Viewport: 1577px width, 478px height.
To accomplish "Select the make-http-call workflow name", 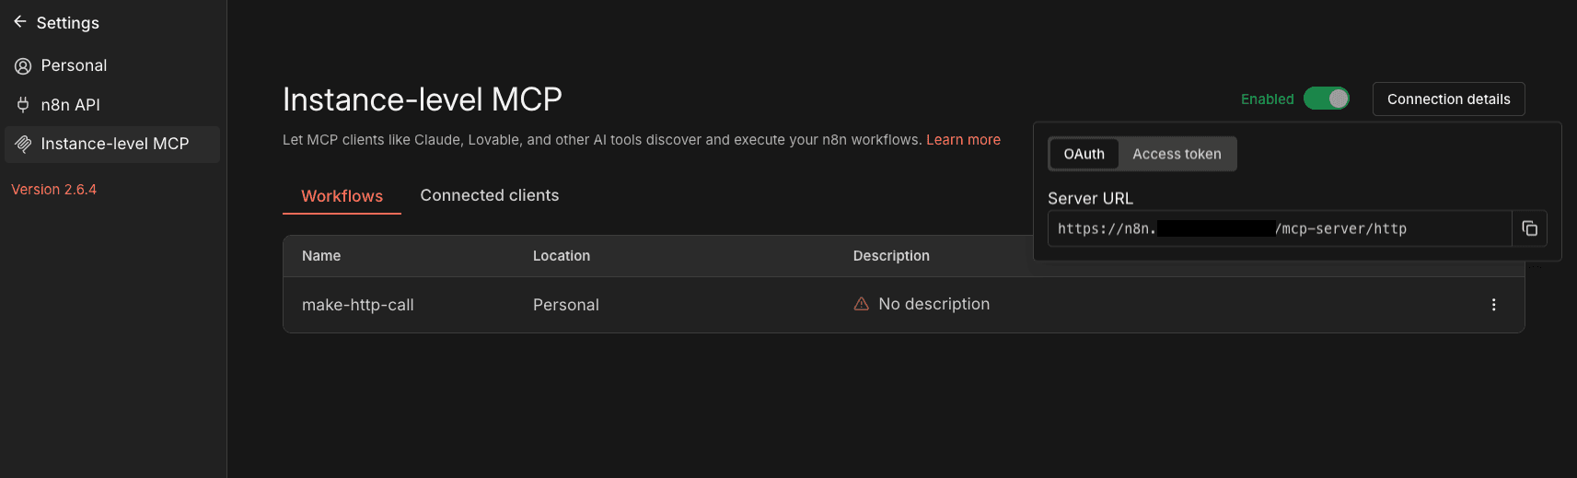I will pos(357,305).
